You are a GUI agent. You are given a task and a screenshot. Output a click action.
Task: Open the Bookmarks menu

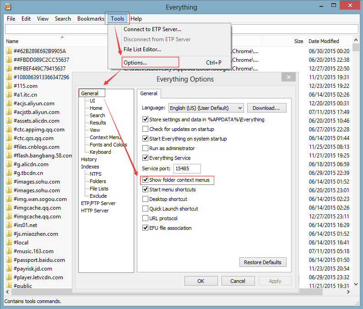(91, 19)
